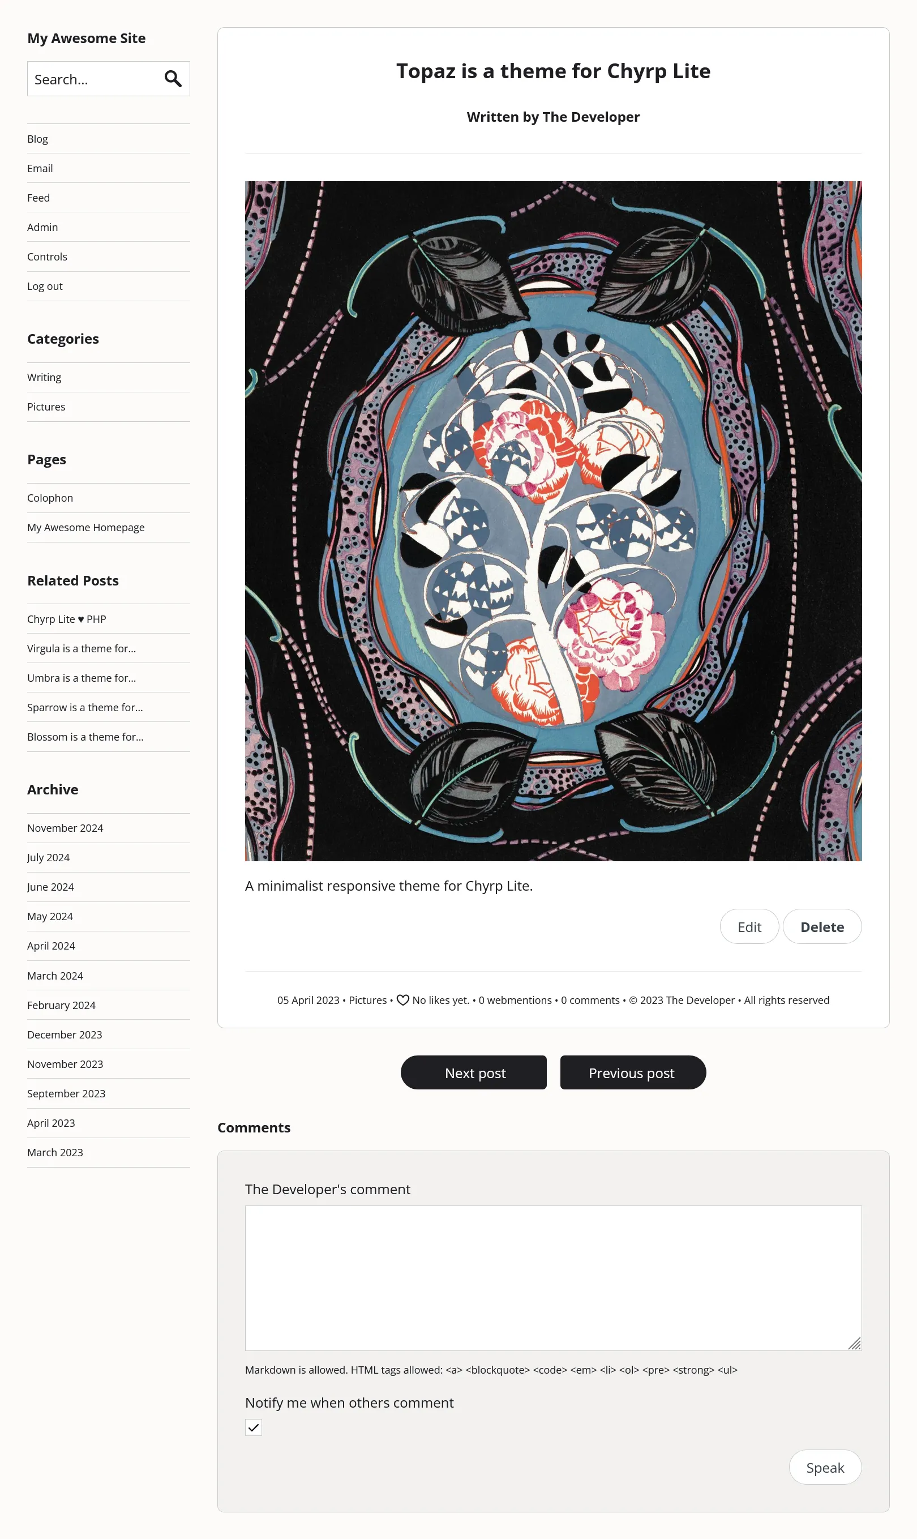The height and width of the screenshot is (1539, 917).
Task: Go to the Next post
Action: tap(474, 1072)
